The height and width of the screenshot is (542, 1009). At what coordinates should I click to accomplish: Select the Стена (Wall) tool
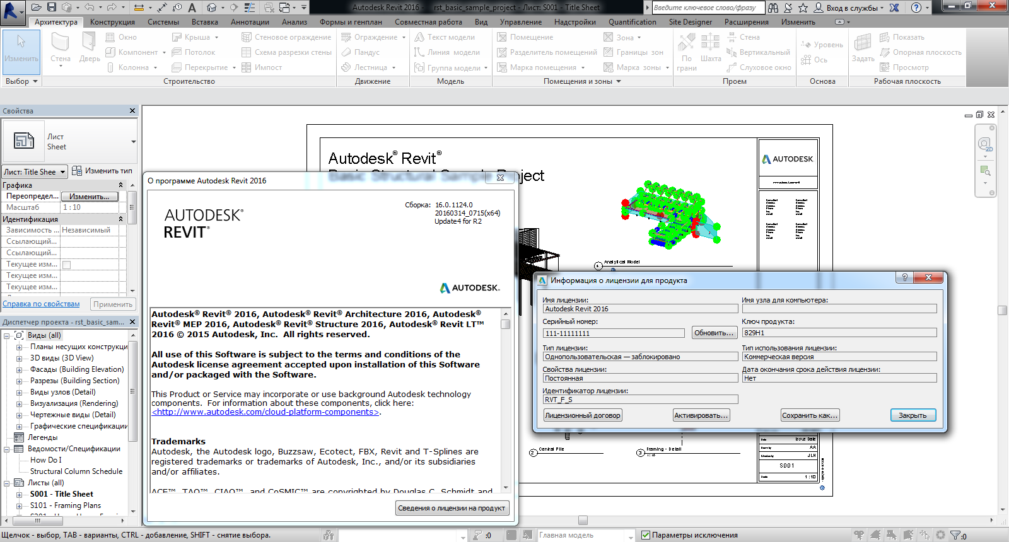click(x=61, y=50)
